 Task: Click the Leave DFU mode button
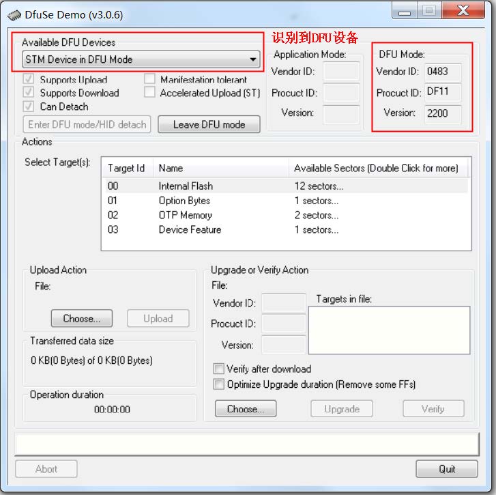click(209, 124)
